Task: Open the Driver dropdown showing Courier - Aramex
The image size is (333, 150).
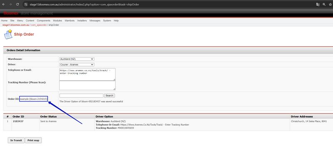Action: (77, 65)
